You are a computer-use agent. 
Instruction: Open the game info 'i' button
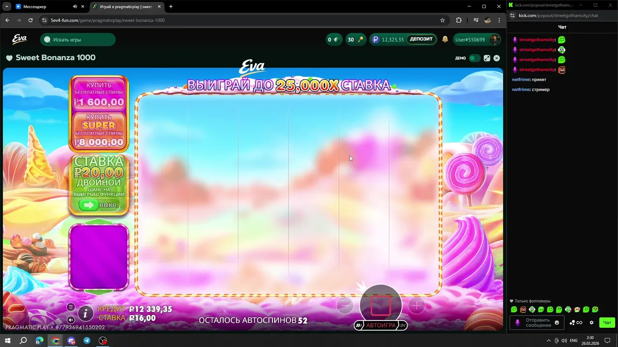point(85,314)
